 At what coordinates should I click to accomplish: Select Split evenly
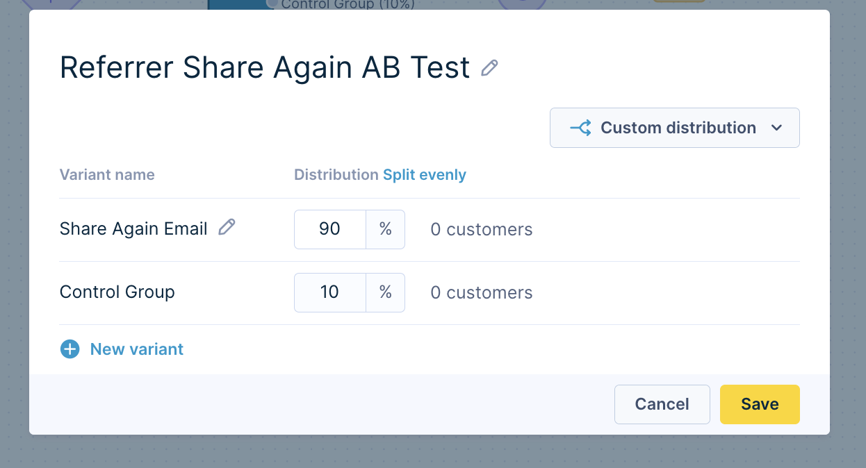click(424, 174)
